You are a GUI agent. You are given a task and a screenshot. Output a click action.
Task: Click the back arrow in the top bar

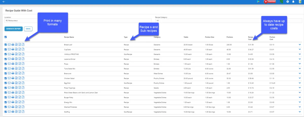pyautogui.click(x=4, y=2)
